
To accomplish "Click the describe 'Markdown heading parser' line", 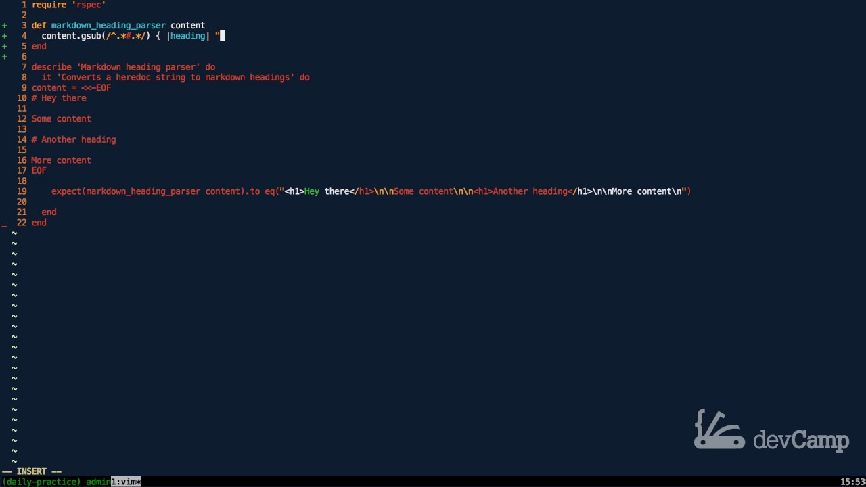I will click(x=123, y=67).
